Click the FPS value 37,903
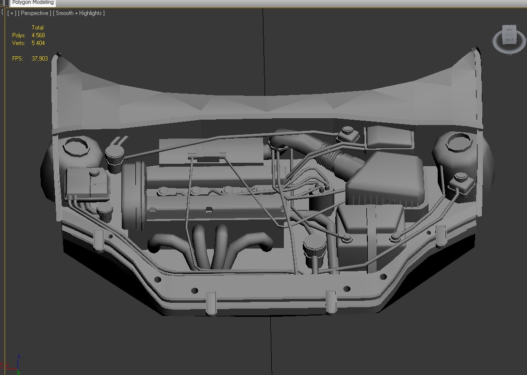This screenshot has height=375, width=527. (x=40, y=58)
